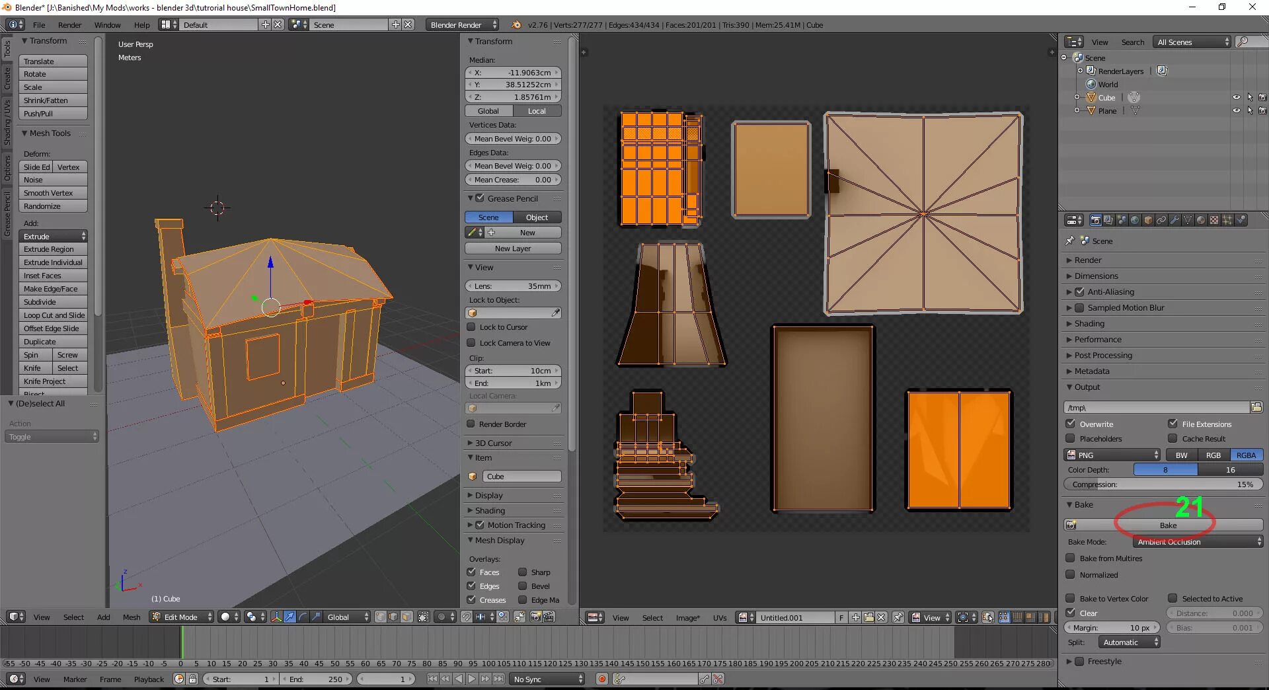Toggle Render Border checkbox
This screenshot has width=1269, height=690.
coord(471,424)
